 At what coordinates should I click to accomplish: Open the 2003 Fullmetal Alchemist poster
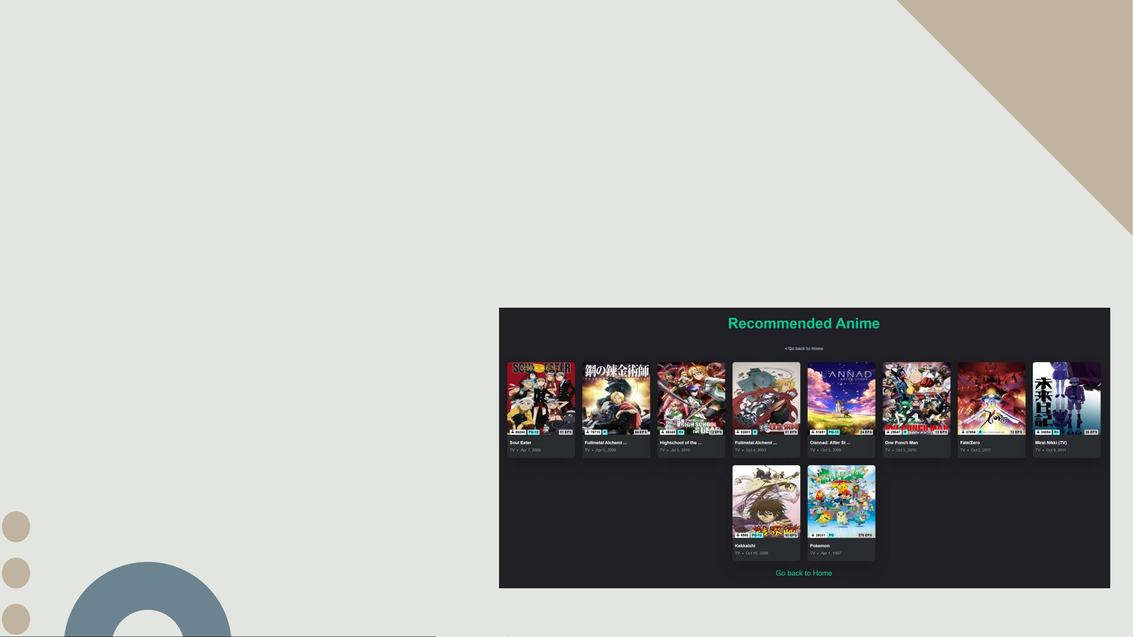766,398
